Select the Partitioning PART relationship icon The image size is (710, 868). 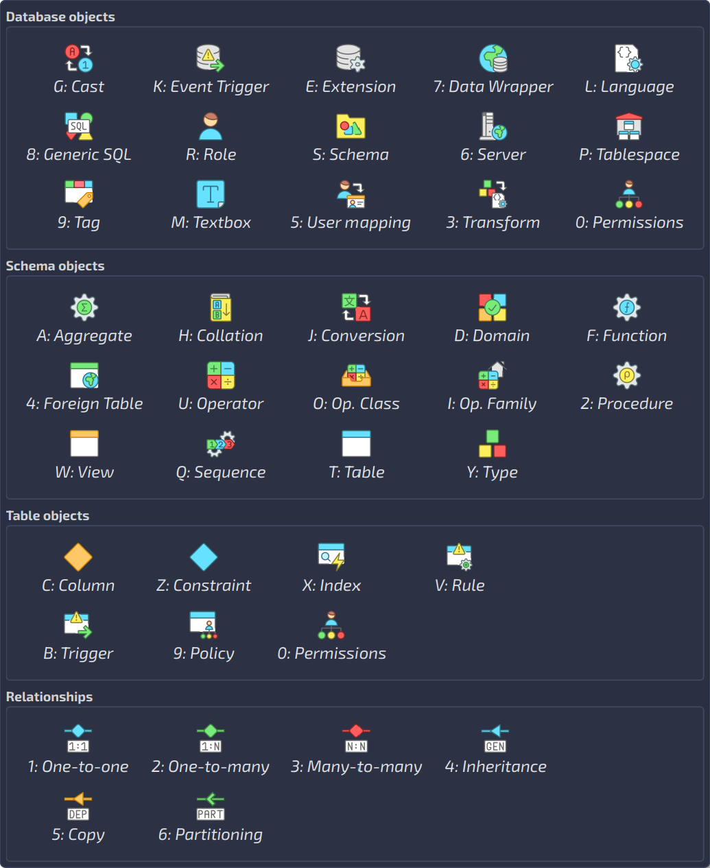(211, 806)
